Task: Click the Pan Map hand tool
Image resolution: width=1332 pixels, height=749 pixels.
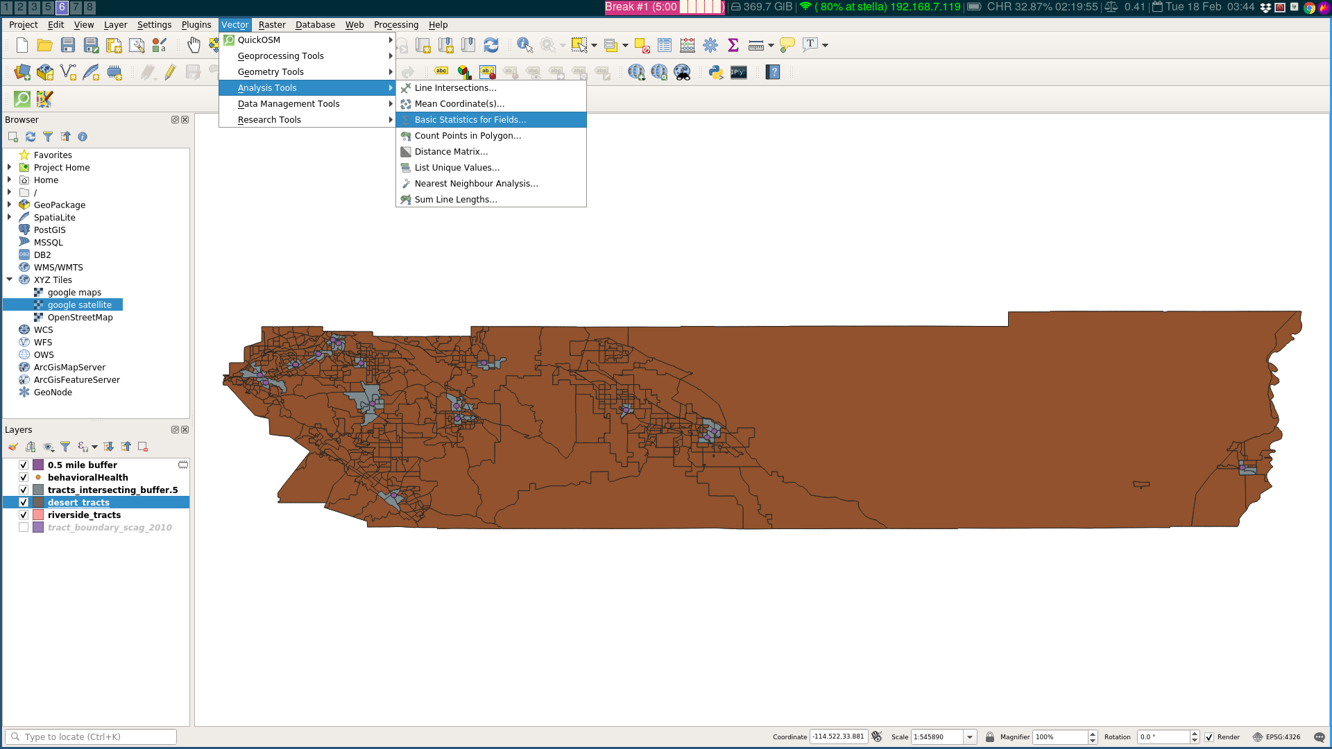Action: [194, 45]
